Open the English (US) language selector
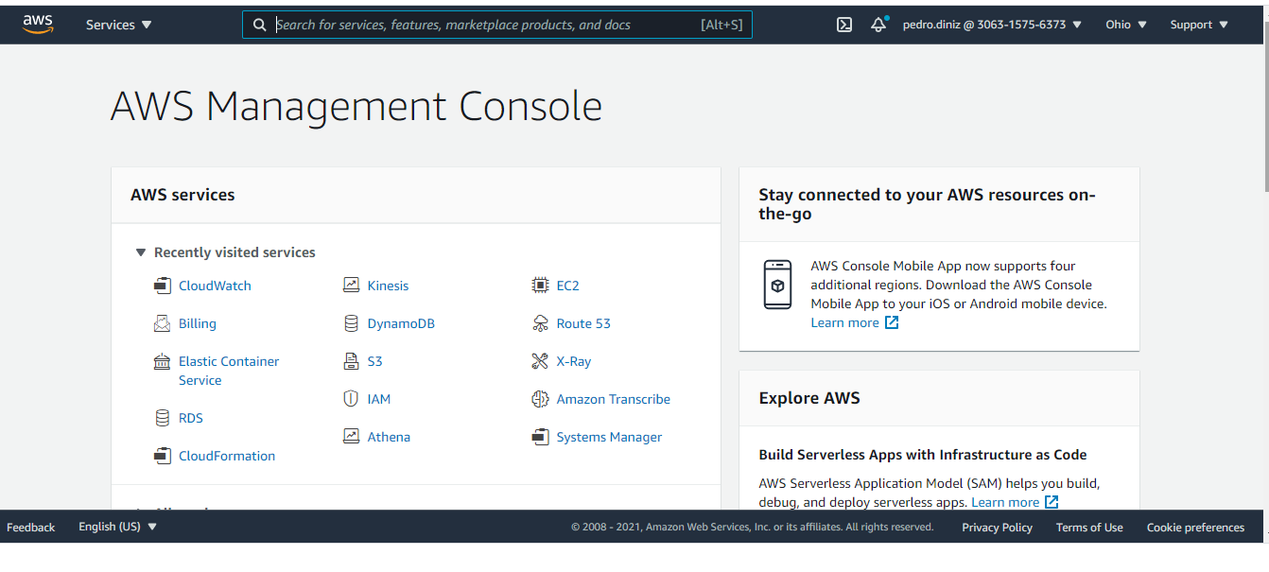 [x=117, y=527]
